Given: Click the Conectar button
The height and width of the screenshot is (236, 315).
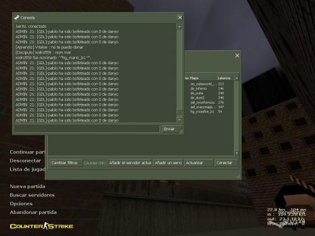Looking at the screenshot, I should click(x=226, y=163).
